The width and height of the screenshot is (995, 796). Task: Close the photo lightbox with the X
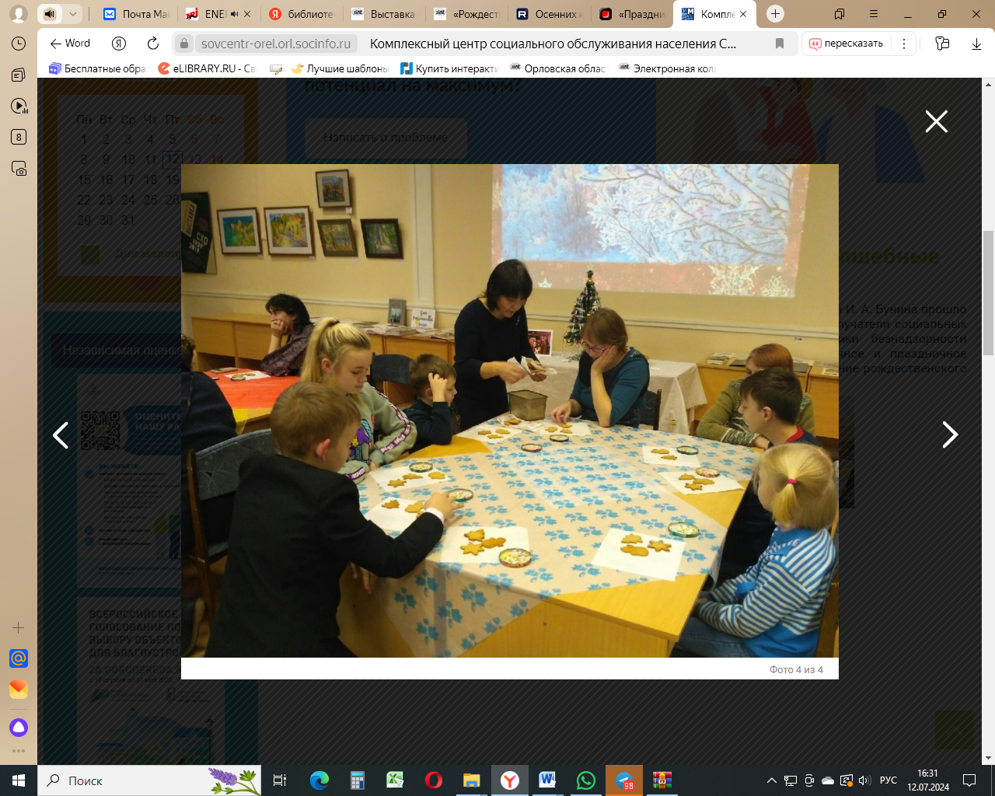tap(936, 121)
